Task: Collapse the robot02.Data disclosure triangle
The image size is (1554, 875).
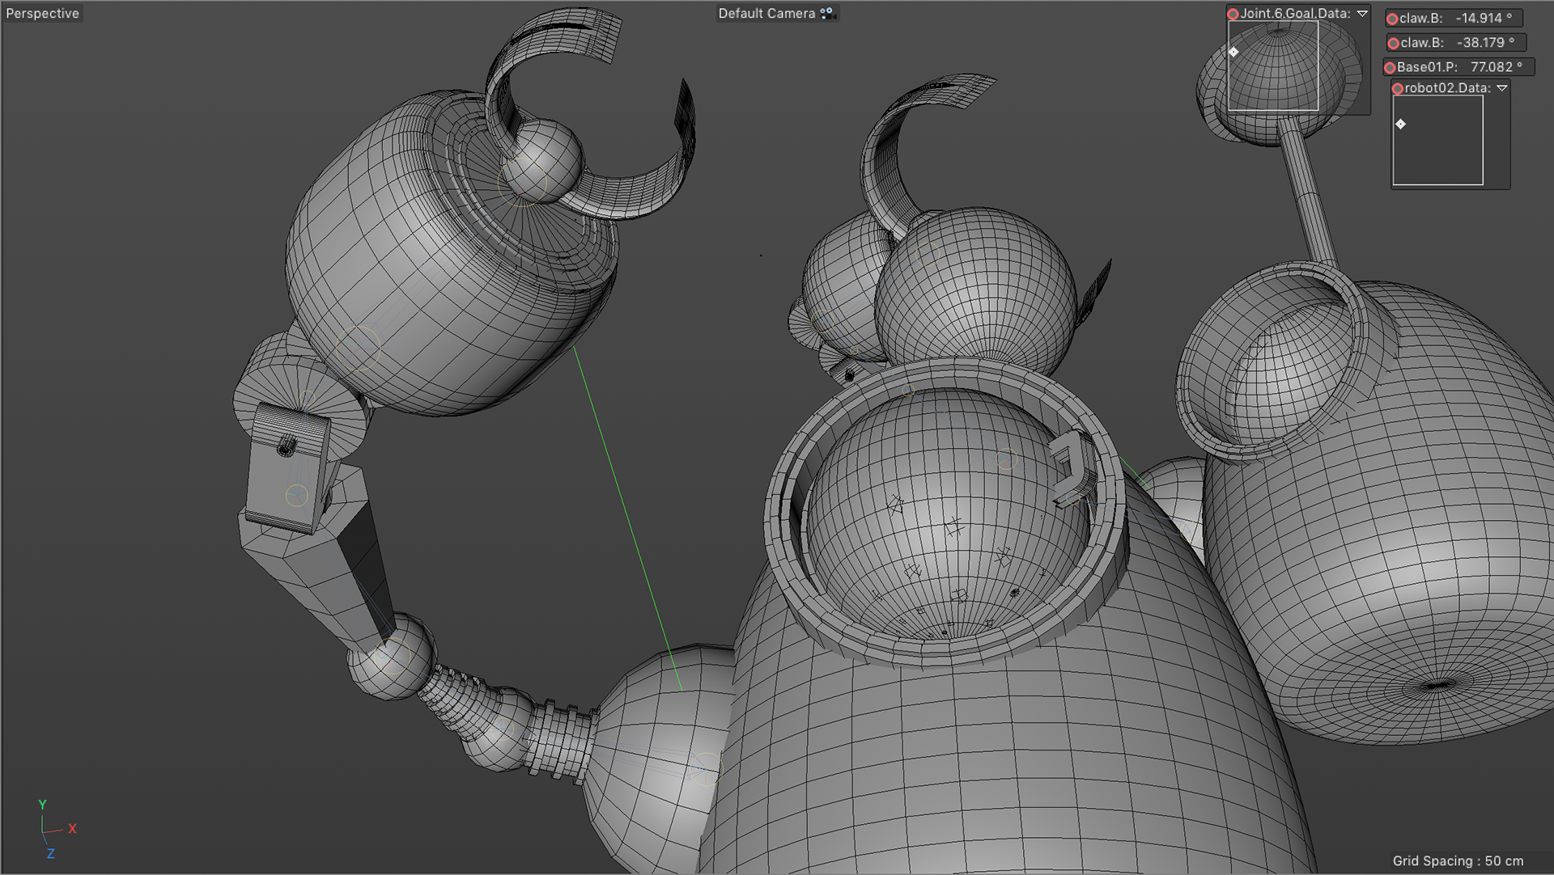Action: 1502,88
